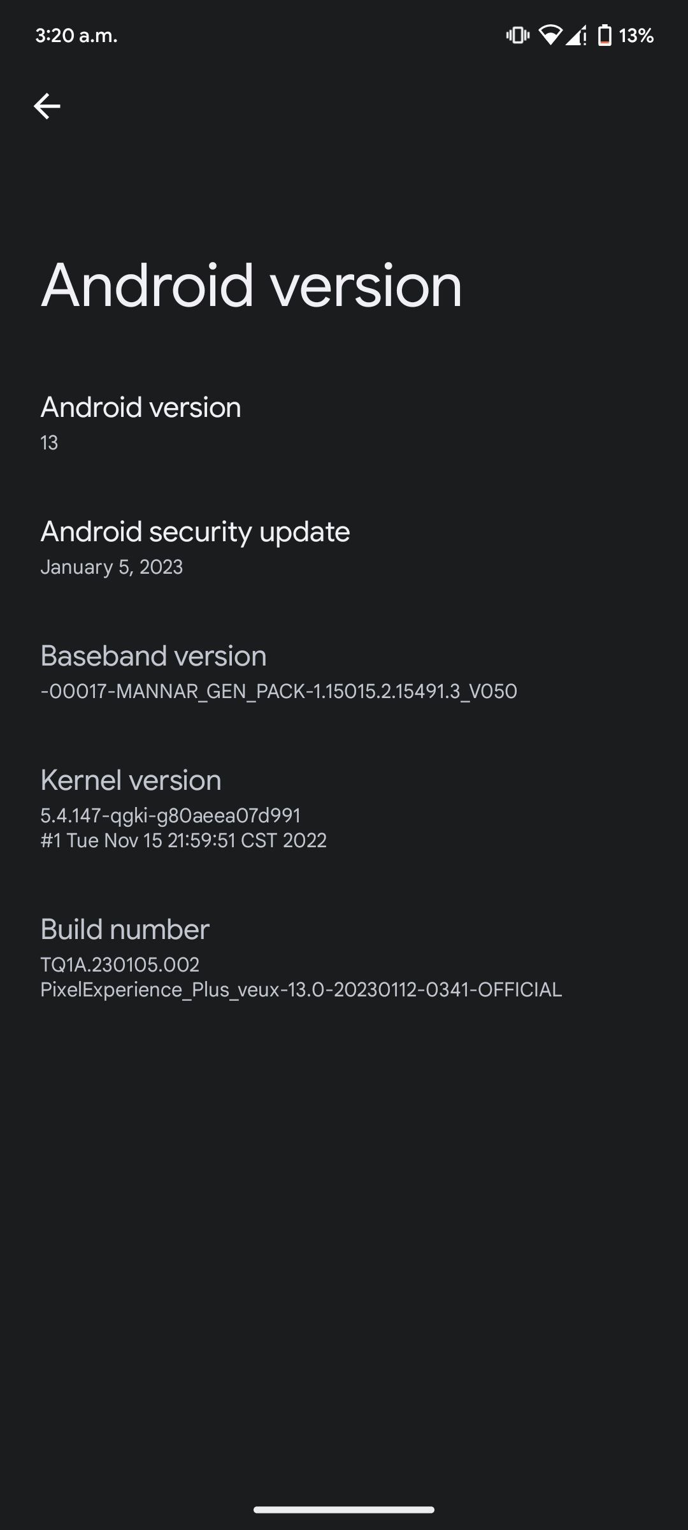Image resolution: width=688 pixels, height=1530 pixels.
Task: Tap the Build number entry
Action: pos(344,958)
